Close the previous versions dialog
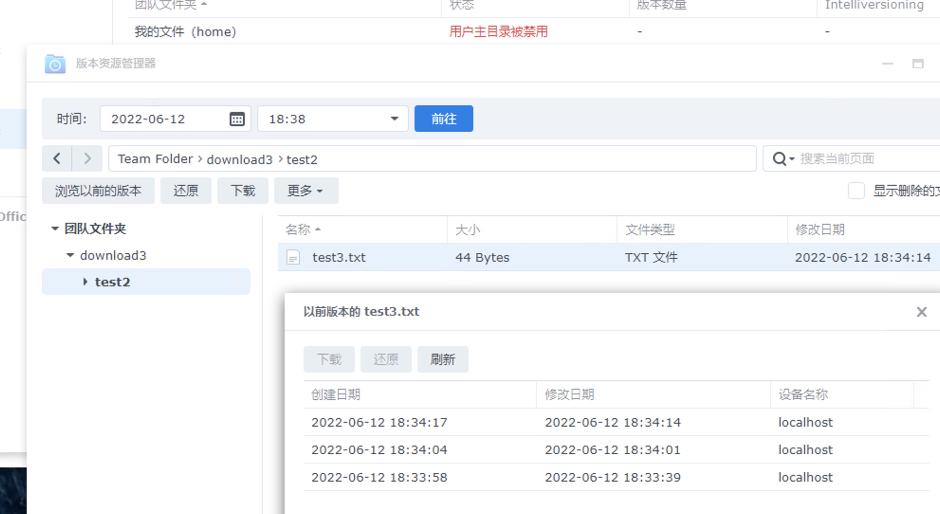 pyautogui.click(x=922, y=312)
